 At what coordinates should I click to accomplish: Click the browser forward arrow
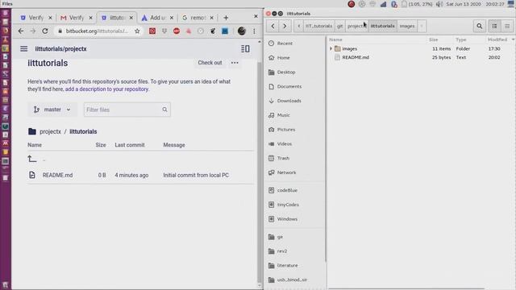(33, 31)
